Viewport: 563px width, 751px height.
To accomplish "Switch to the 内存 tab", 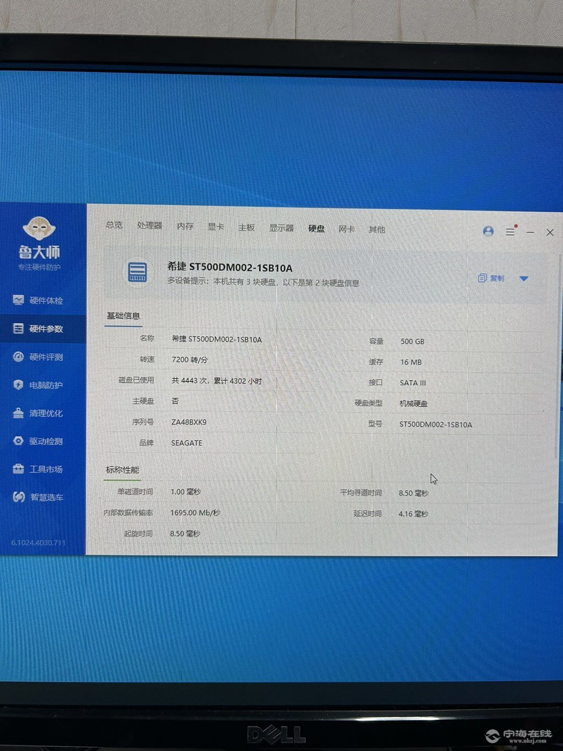I will click(x=185, y=226).
